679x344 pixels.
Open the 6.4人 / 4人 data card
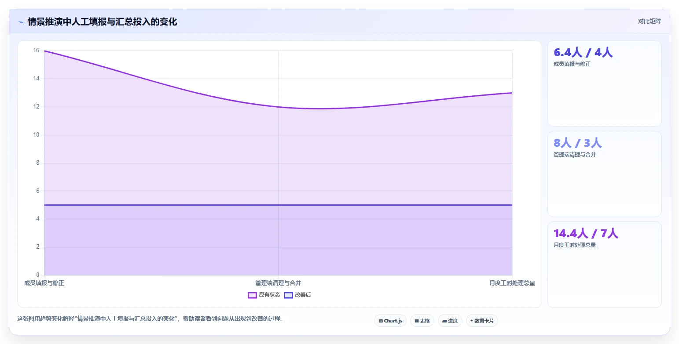click(x=604, y=83)
